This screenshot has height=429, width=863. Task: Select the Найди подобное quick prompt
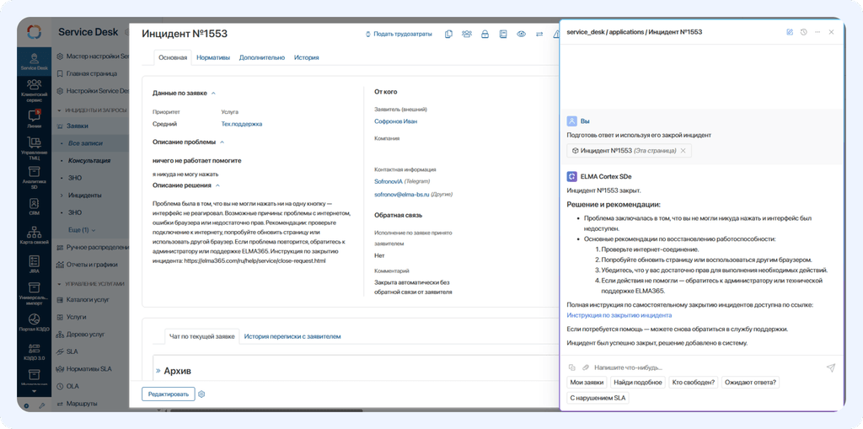coord(637,382)
